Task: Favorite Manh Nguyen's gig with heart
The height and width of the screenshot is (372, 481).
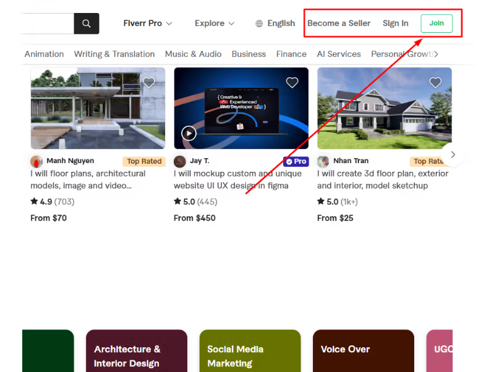Action: (x=149, y=82)
